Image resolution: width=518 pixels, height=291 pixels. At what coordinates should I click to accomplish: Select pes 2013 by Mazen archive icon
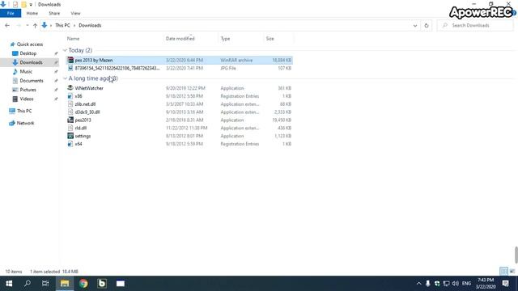pos(70,60)
